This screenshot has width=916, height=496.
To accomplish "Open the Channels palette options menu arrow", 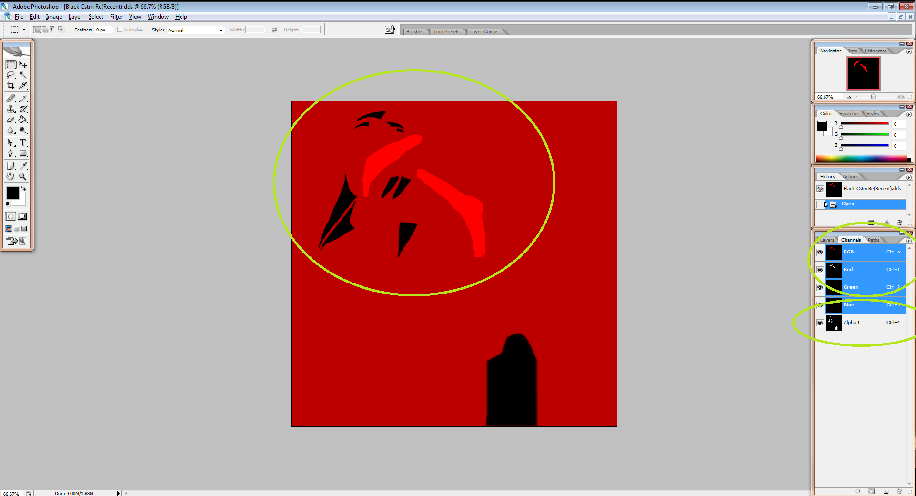I will pyautogui.click(x=909, y=241).
